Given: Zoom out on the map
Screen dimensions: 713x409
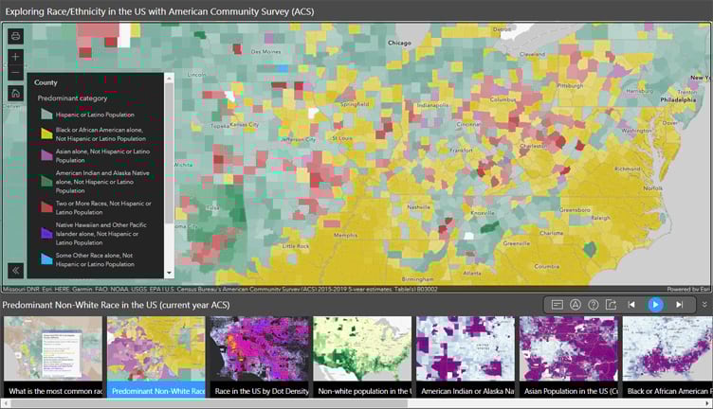Looking at the screenshot, I should point(15,72).
